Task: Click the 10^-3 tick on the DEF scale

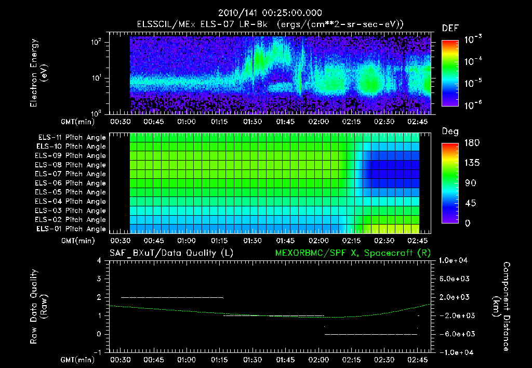Action: pos(473,39)
